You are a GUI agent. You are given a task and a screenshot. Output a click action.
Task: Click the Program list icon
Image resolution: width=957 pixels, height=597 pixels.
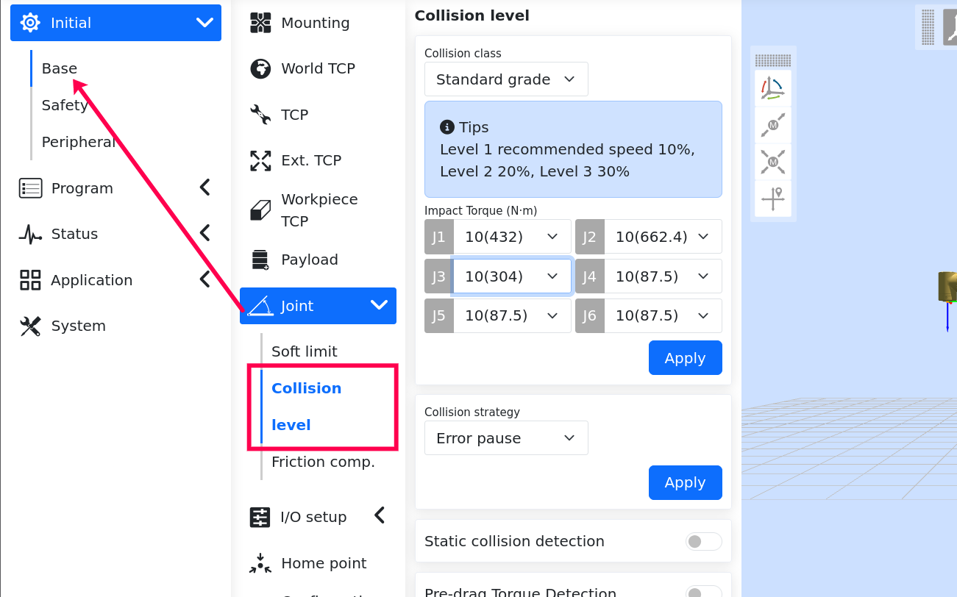click(x=30, y=188)
